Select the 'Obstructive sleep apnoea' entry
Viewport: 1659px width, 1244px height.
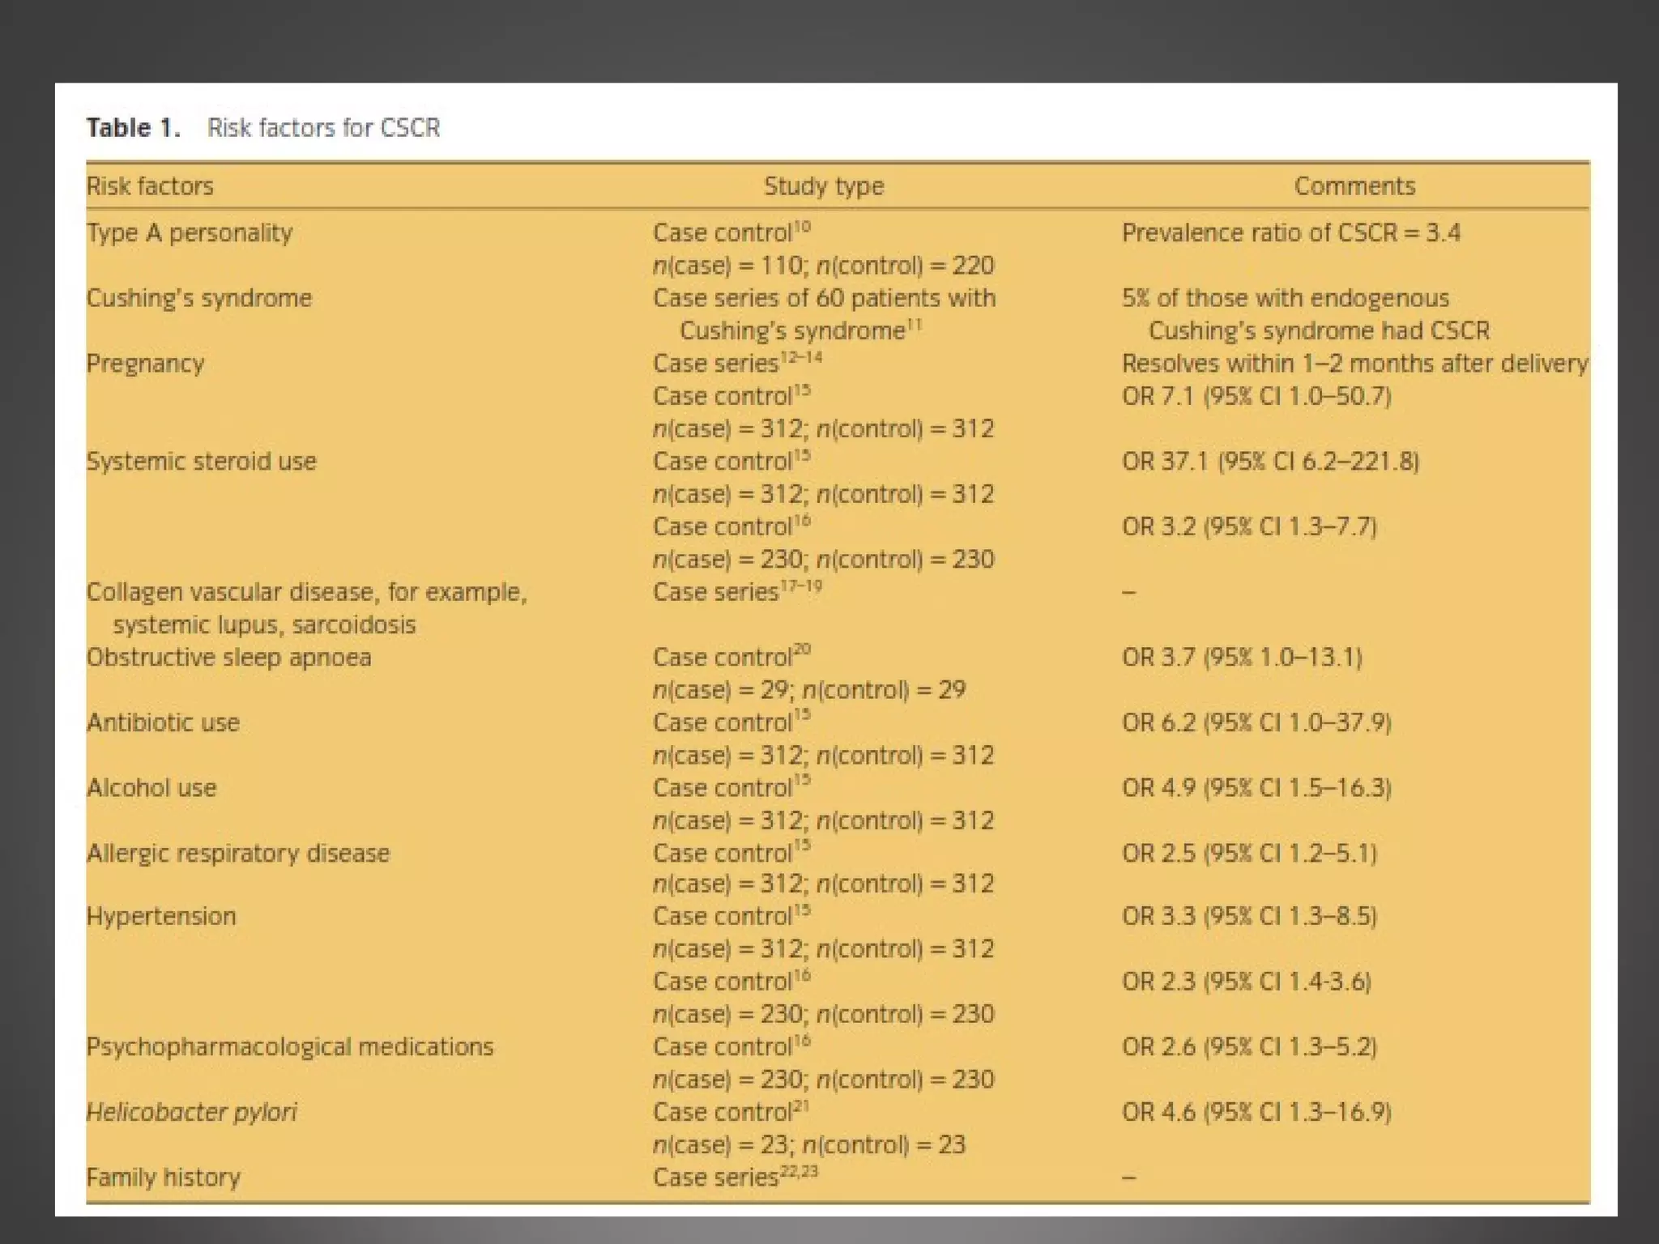(x=228, y=657)
